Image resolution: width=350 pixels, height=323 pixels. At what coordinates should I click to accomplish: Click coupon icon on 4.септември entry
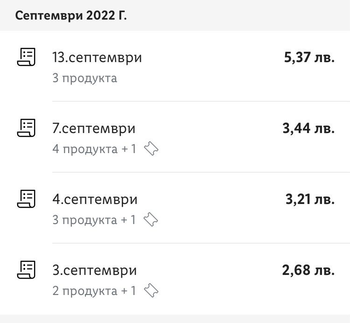(x=151, y=220)
